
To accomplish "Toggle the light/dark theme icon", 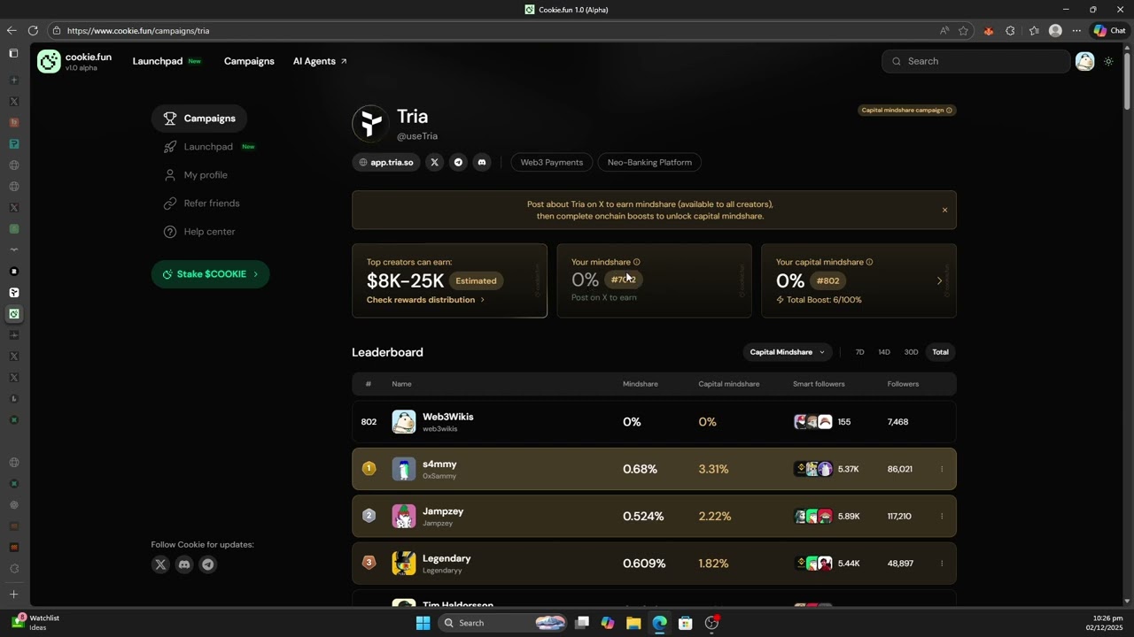I will 1108,61.
